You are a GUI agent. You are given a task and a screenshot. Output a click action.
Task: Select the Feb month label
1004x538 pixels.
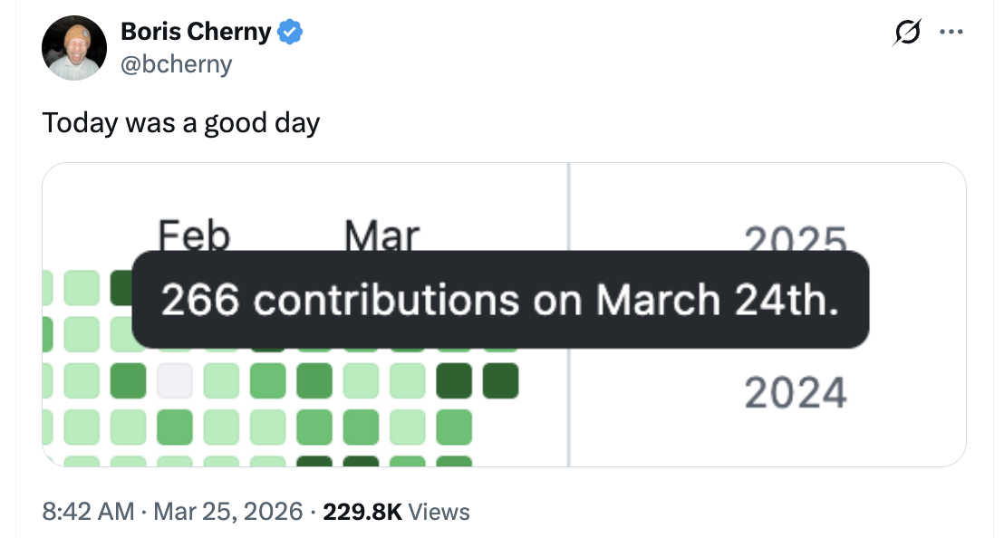pyautogui.click(x=192, y=235)
